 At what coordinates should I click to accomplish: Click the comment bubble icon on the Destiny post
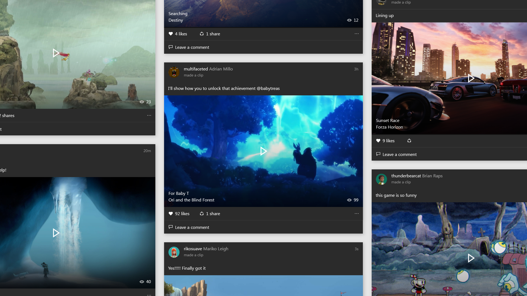pyautogui.click(x=170, y=47)
